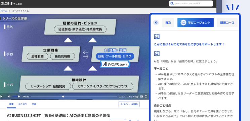Click the キーワードでコースを検索 search field
The height and width of the screenshot is (121, 250).
click(x=191, y=3)
